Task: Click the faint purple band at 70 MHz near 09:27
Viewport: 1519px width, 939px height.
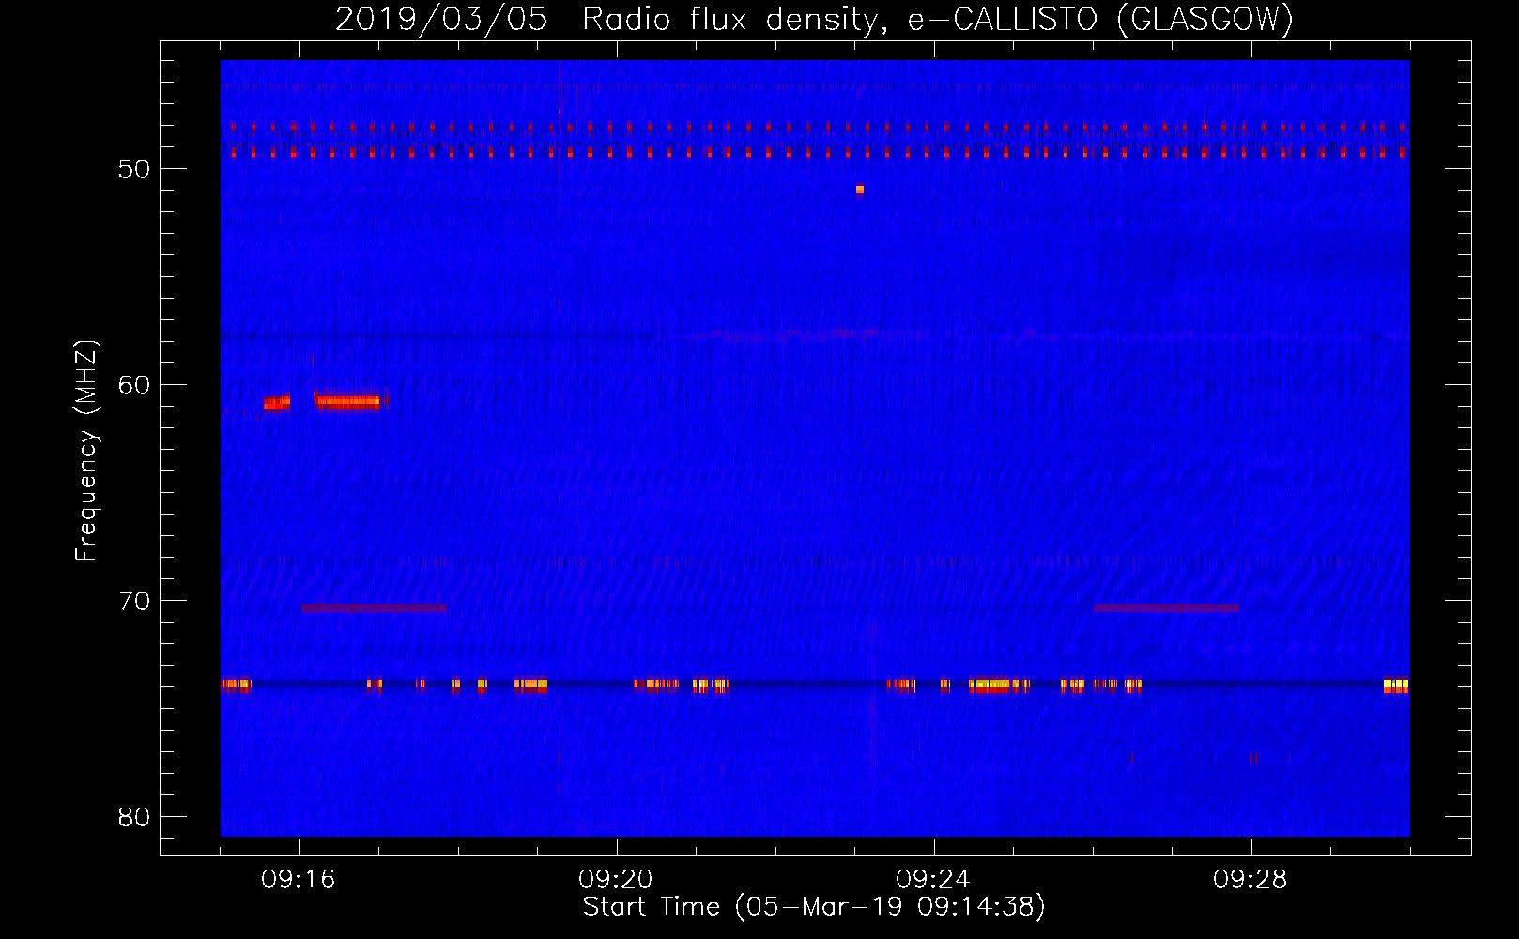Action: coord(1166,608)
